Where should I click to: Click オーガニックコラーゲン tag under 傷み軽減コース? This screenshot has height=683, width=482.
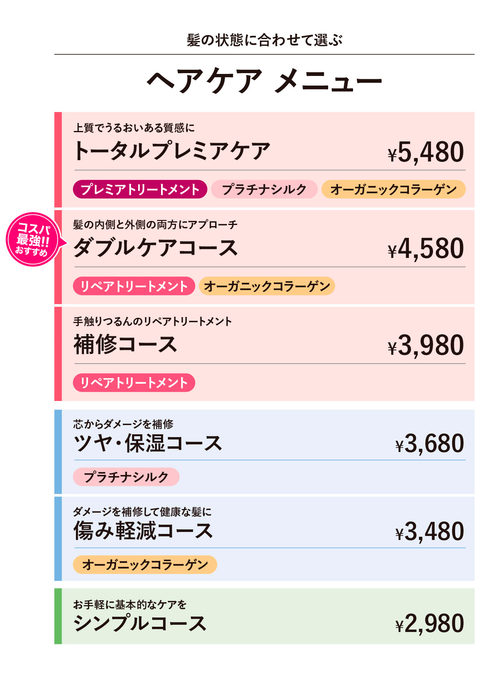coord(145,564)
